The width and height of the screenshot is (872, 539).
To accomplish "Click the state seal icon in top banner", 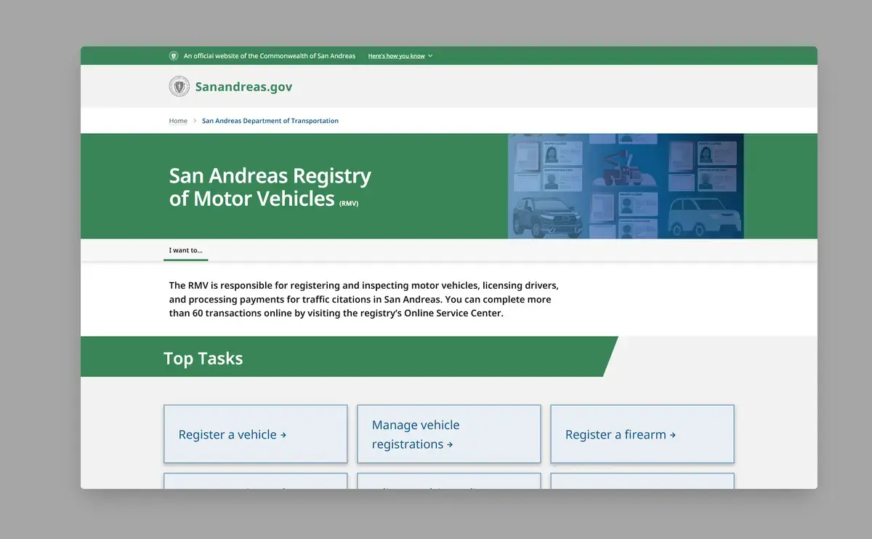I will click(x=174, y=56).
